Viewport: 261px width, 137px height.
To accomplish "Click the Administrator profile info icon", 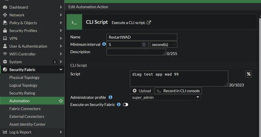I will pos(110,97).
